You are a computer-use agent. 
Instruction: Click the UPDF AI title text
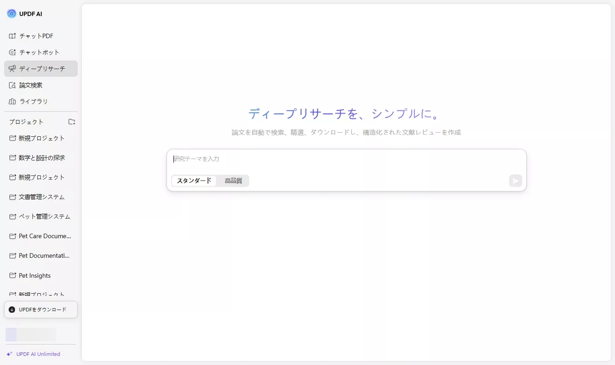tap(30, 14)
